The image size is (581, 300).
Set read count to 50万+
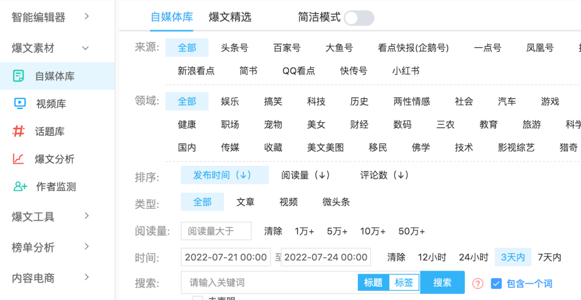point(412,231)
